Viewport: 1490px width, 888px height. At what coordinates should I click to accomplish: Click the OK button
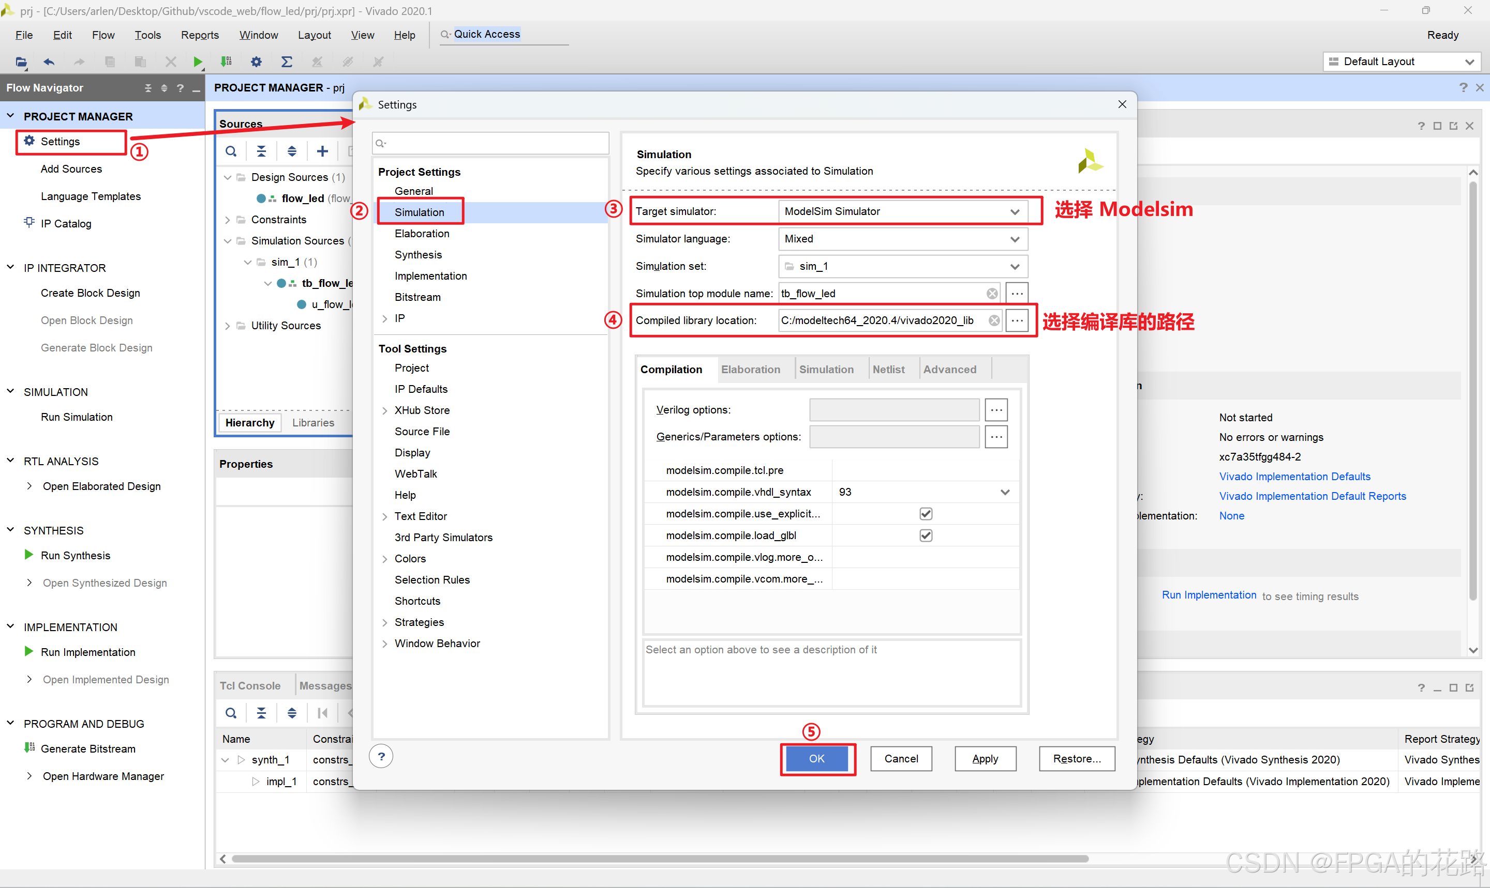click(817, 759)
